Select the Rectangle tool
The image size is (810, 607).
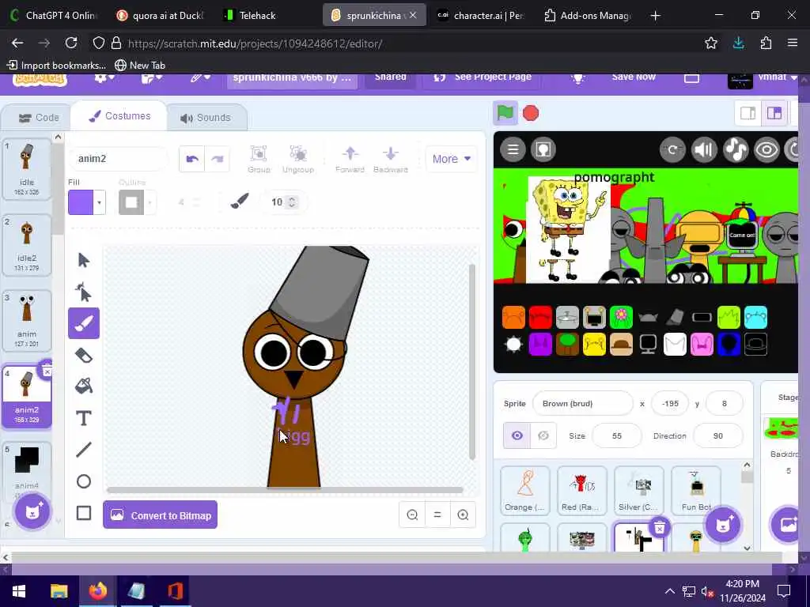[83, 513]
